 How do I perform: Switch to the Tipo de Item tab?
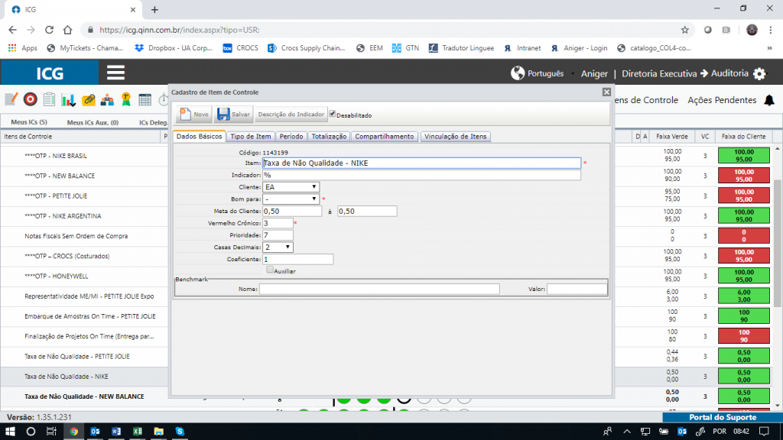pyautogui.click(x=250, y=136)
